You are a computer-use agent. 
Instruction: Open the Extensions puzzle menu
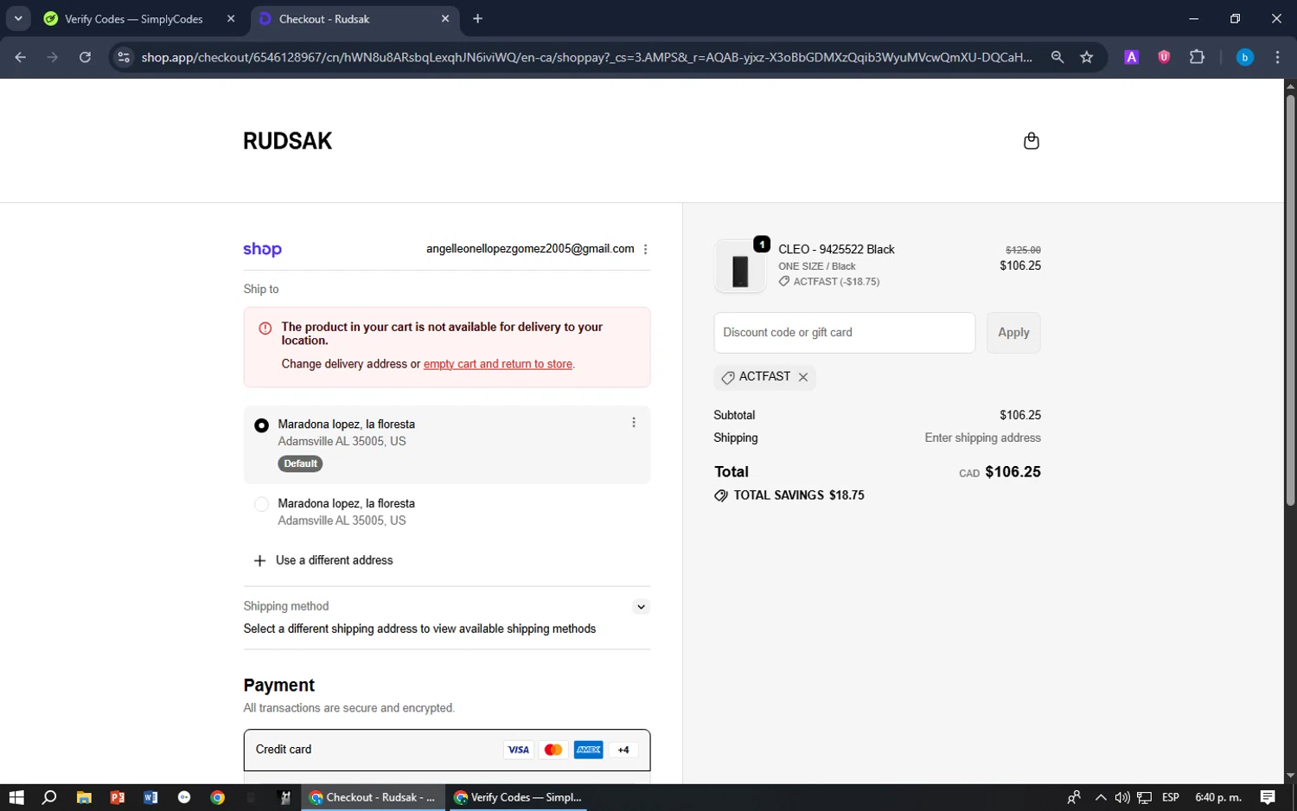click(x=1197, y=57)
